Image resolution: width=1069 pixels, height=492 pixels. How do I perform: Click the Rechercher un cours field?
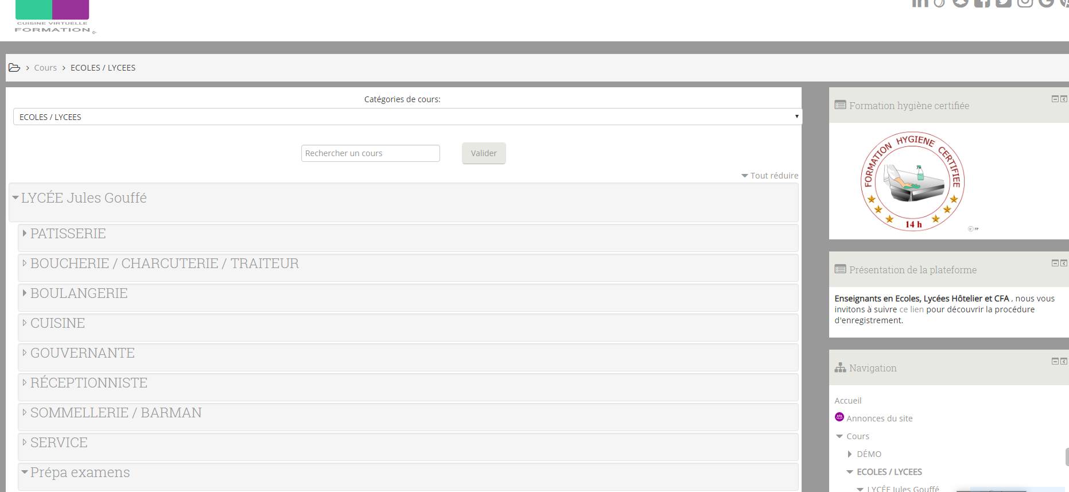370,153
